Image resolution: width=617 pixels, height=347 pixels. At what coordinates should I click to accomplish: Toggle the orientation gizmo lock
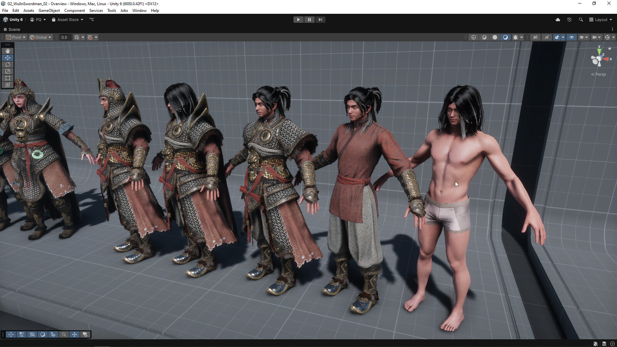point(610,48)
